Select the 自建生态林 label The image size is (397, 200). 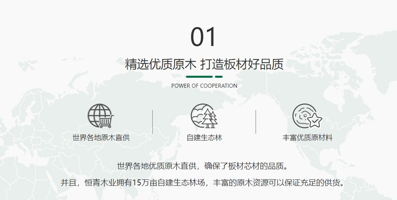(x=204, y=137)
